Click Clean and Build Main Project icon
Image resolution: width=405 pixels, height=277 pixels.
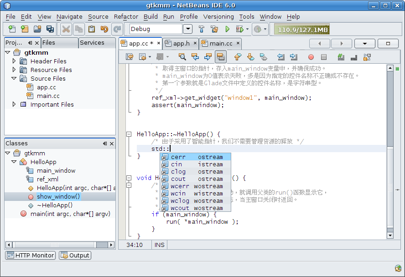[x=214, y=29]
